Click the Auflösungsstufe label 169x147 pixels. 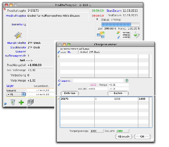pyautogui.click(x=16, y=56)
